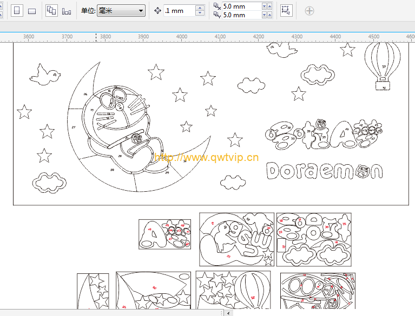Open the 单位 units dropdown showing 毫米
Image resolution: width=415 pixels, height=316 pixels.
[121, 11]
